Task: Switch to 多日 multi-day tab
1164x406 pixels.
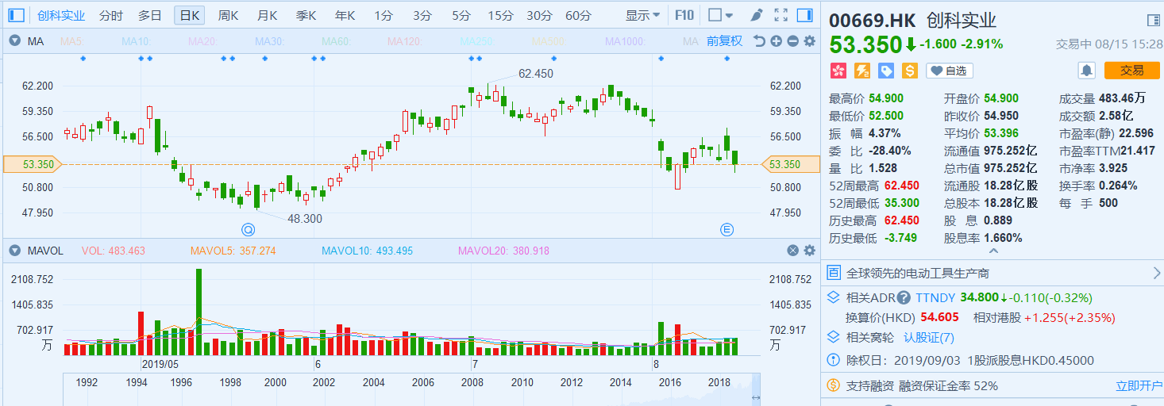Action: pos(150,15)
